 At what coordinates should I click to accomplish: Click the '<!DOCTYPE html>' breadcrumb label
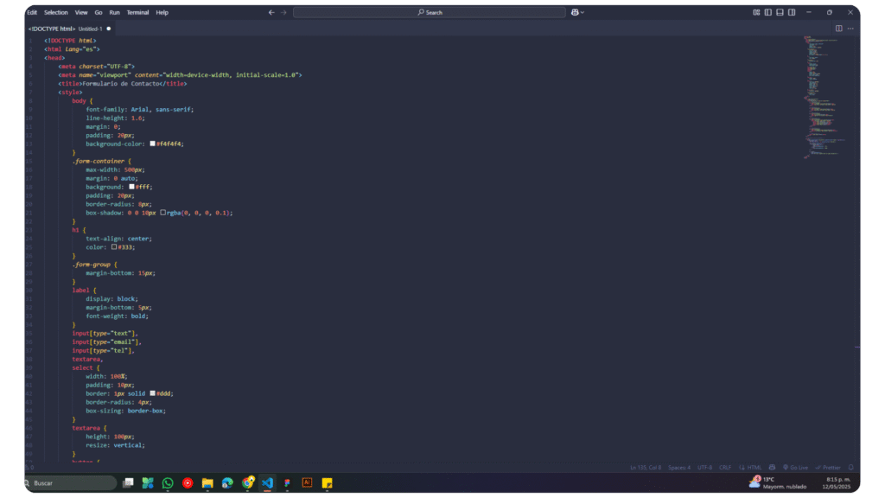coord(52,29)
